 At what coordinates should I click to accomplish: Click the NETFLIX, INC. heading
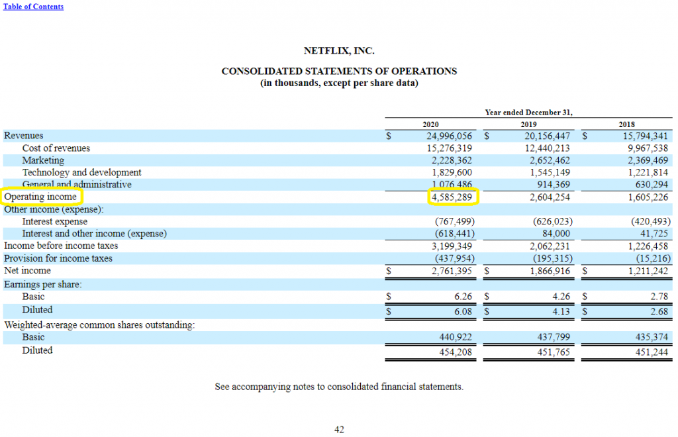339,50
